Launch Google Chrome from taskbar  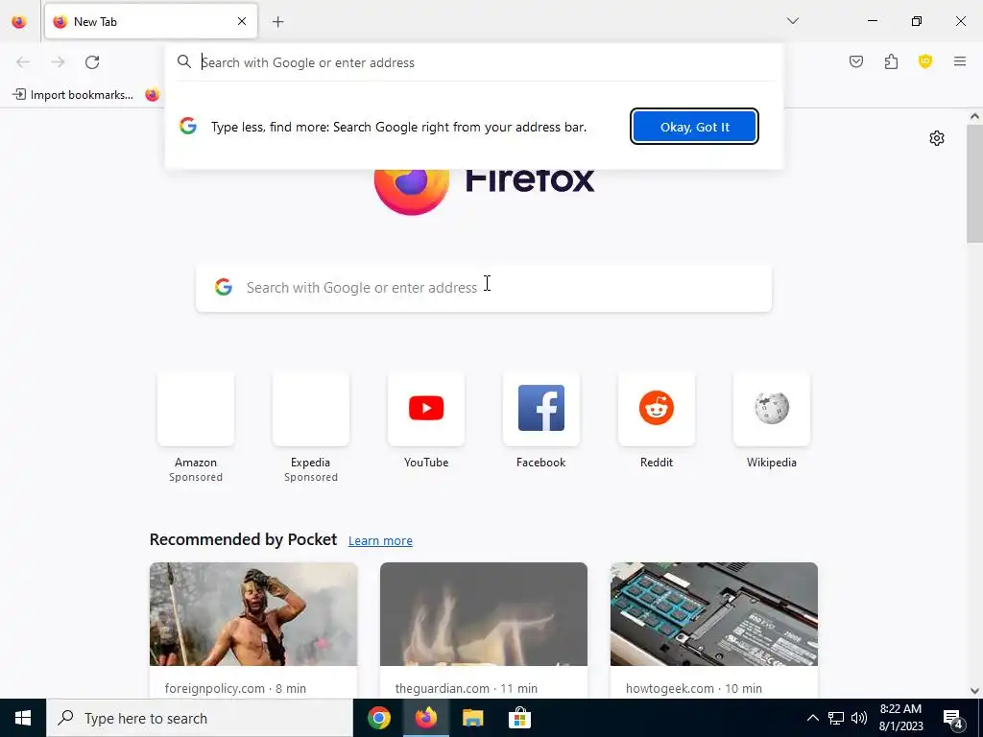tap(378, 718)
